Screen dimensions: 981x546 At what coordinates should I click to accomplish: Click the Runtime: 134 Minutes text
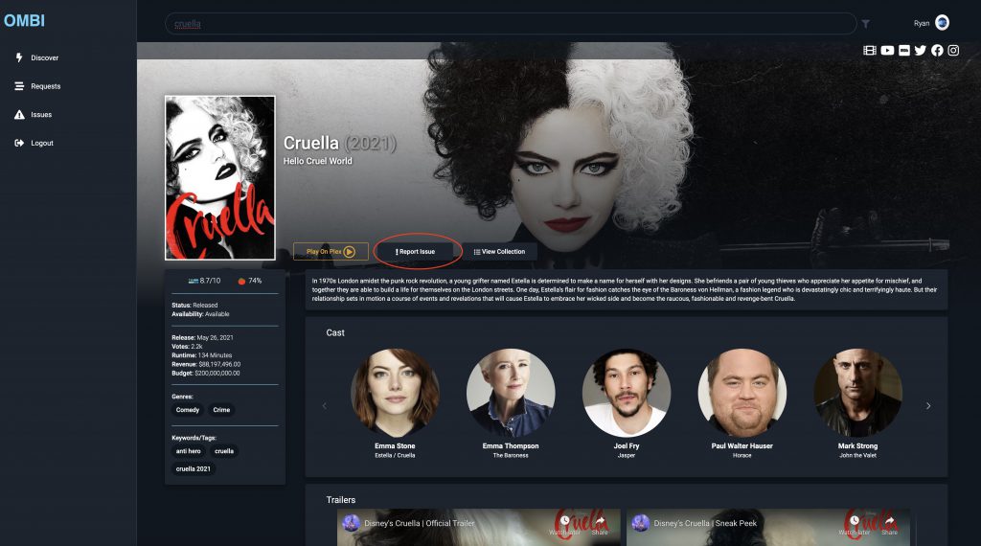point(201,355)
